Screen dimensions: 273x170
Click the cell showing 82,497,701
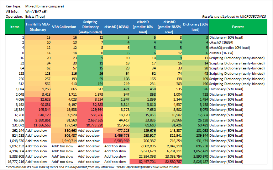(143, 161)
